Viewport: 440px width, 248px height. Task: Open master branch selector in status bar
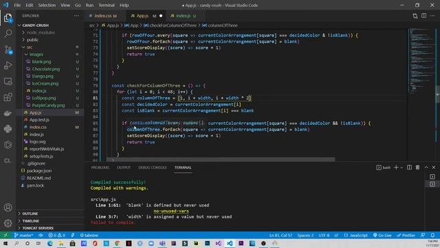pyautogui.click(x=24, y=236)
